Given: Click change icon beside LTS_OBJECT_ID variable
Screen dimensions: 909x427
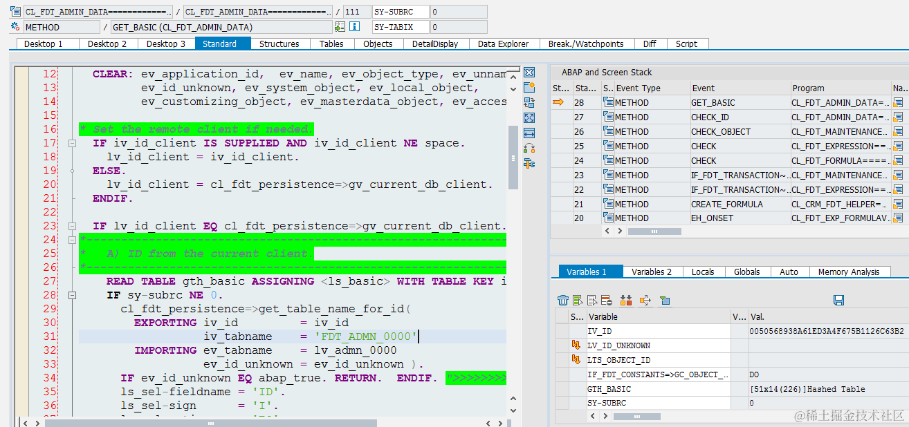Looking at the screenshot, I should pyautogui.click(x=576, y=360).
